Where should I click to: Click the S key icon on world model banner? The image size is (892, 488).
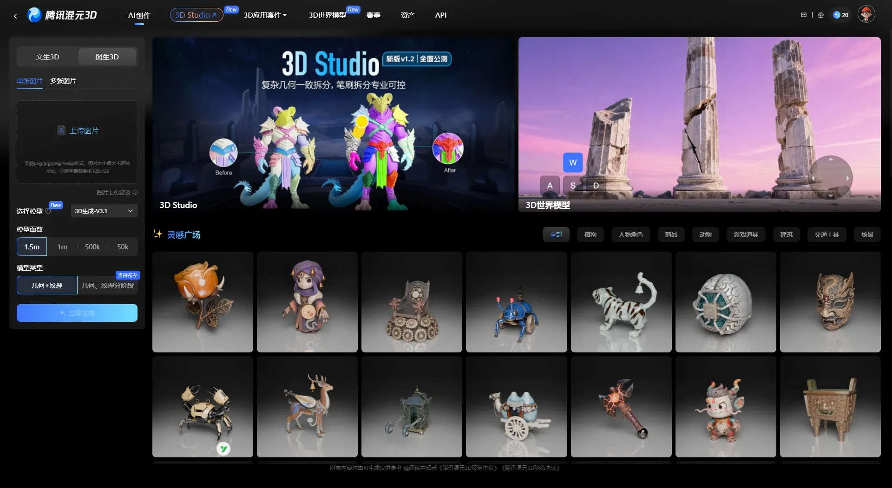pyautogui.click(x=573, y=185)
